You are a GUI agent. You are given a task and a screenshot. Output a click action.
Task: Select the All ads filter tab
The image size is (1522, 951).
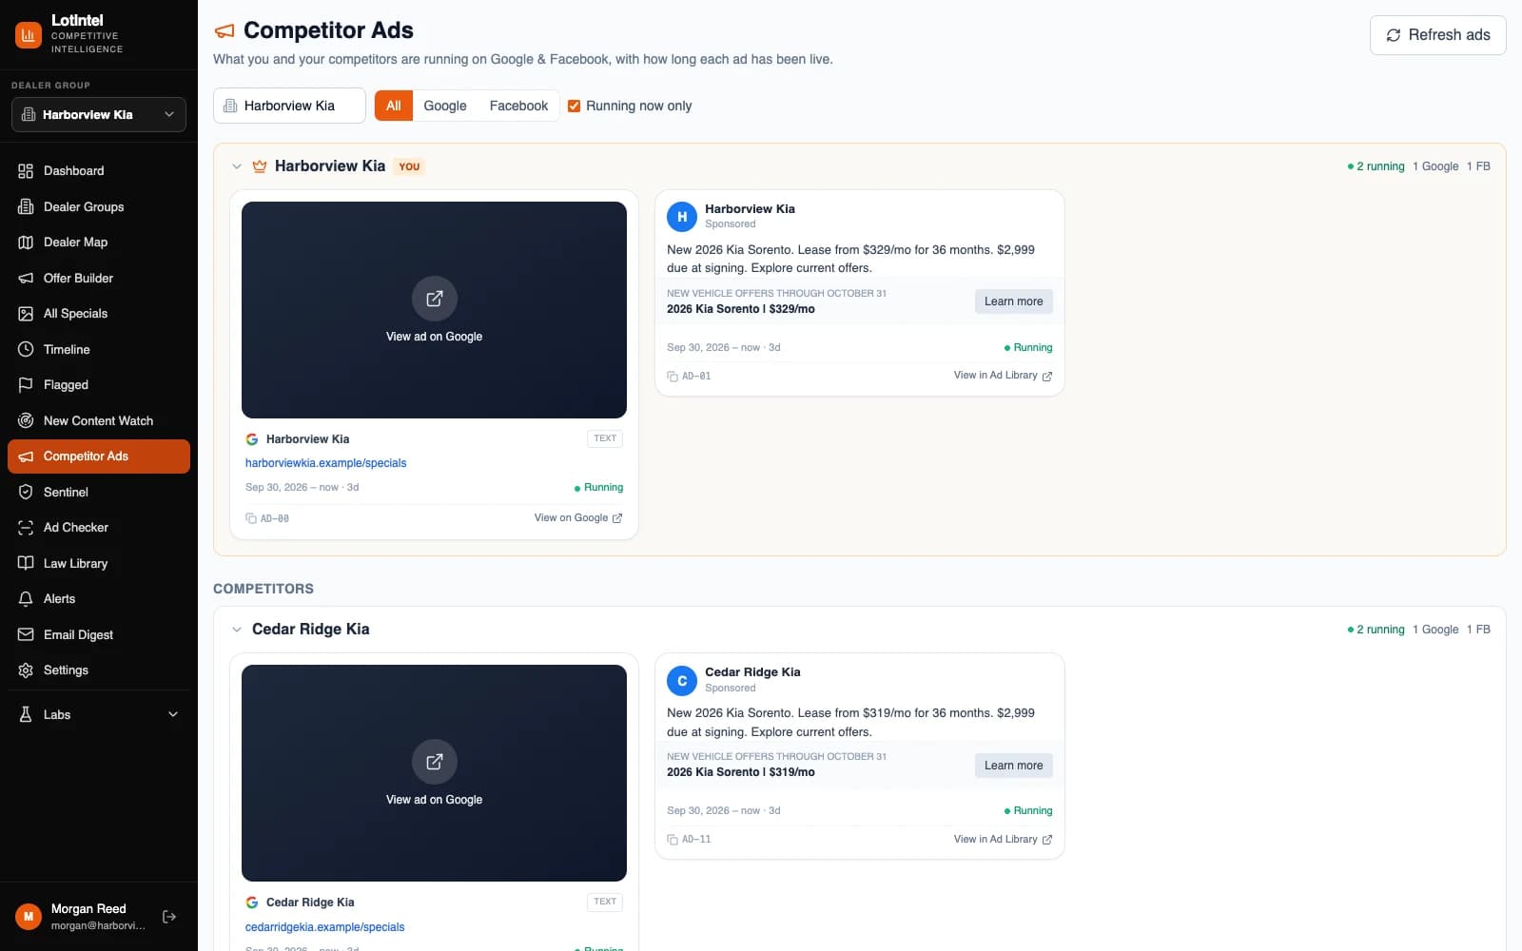[x=394, y=106]
